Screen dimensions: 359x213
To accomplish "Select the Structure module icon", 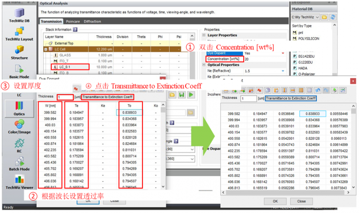I will coord(19,52).
